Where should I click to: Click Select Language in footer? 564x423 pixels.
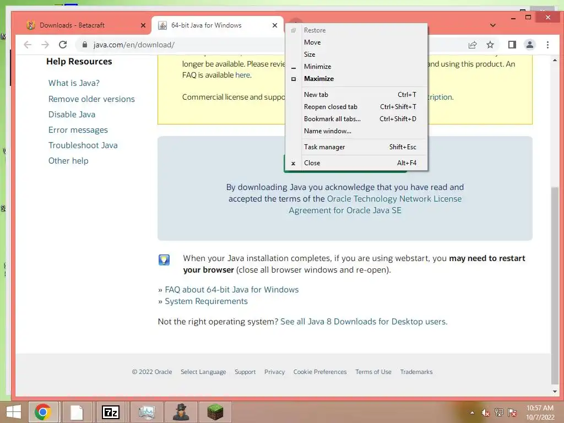(x=203, y=372)
